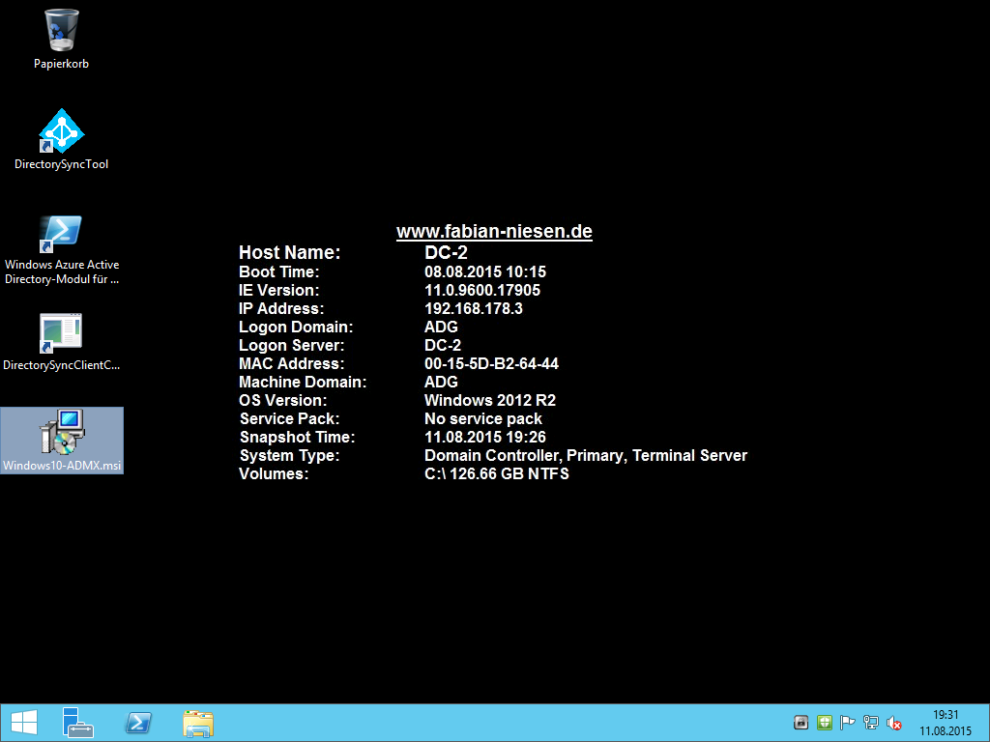Open Windows PowerShell from the taskbar
Image resolution: width=990 pixels, height=742 pixels.
click(138, 723)
